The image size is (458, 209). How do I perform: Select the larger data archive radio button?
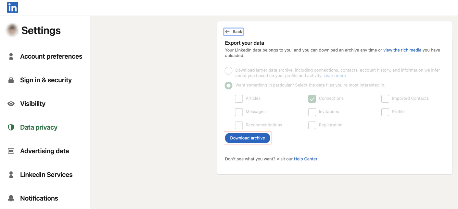pyautogui.click(x=228, y=70)
